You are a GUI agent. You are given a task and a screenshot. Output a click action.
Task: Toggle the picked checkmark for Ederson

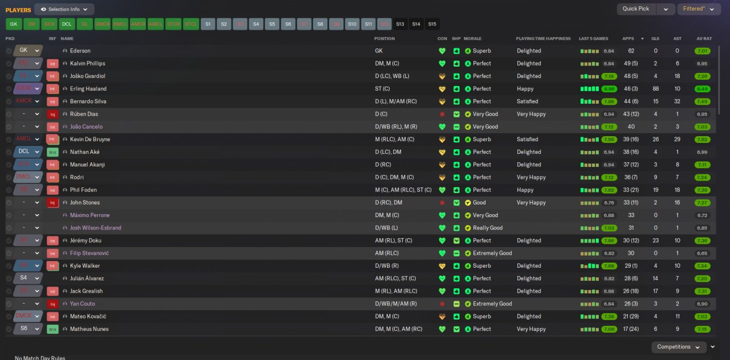pos(9,51)
